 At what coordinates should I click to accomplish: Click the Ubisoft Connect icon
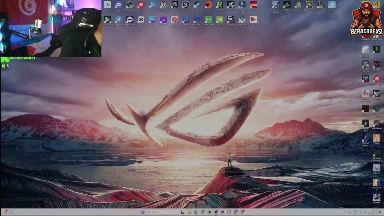(163, 7)
